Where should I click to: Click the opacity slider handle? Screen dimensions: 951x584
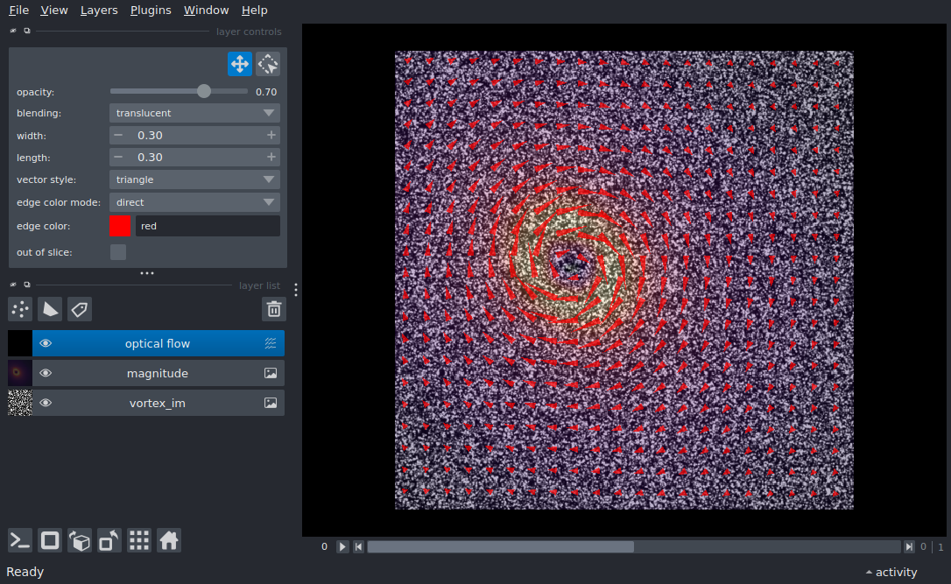tap(204, 91)
